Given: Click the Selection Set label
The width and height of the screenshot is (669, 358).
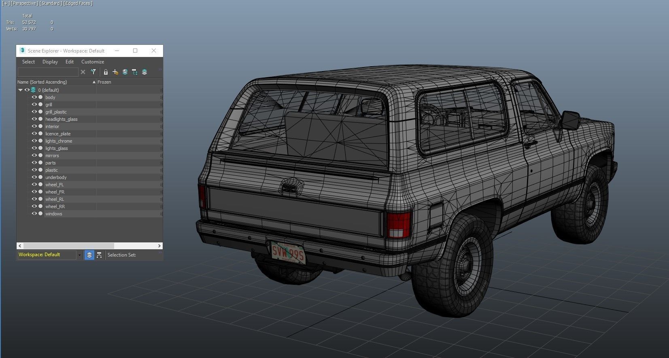Looking at the screenshot, I should tap(122, 255).
